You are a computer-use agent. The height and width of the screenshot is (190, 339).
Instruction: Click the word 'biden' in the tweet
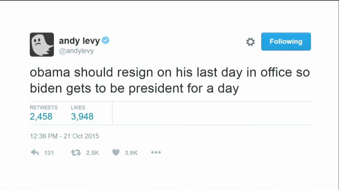(x=46, y=88)
